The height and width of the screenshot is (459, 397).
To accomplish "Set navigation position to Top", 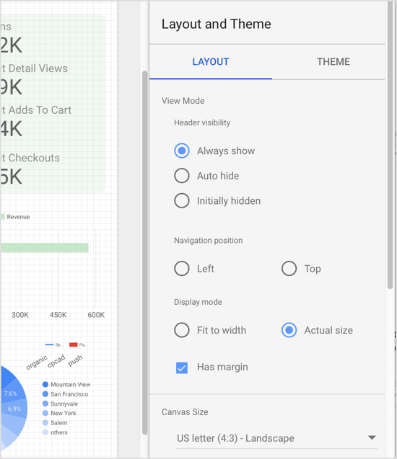I will 289,269.
